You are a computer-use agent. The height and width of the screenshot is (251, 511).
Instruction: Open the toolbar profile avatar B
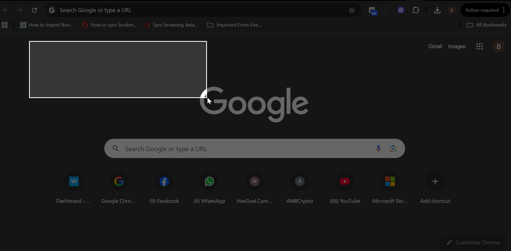(452, 10)
